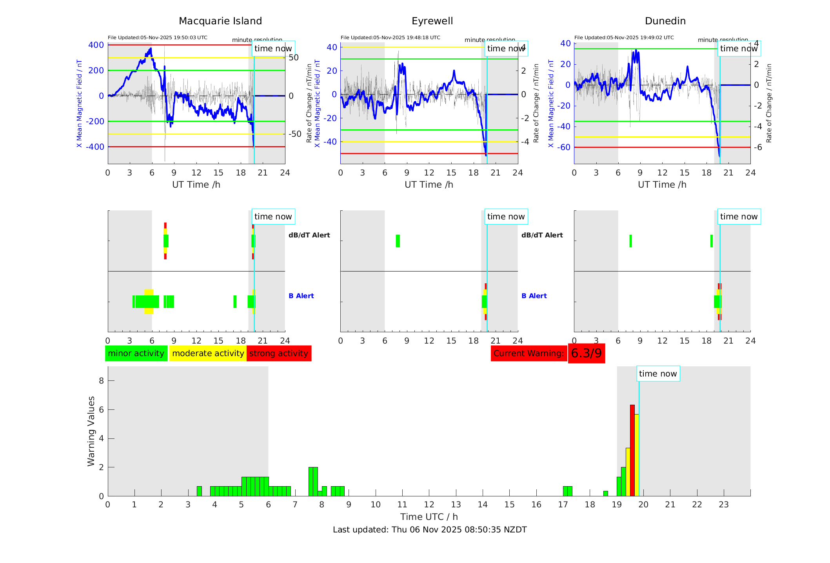Screen dimensions: 830x563
Task: Click the red strong activity legend box
Action: click(279, 353)
